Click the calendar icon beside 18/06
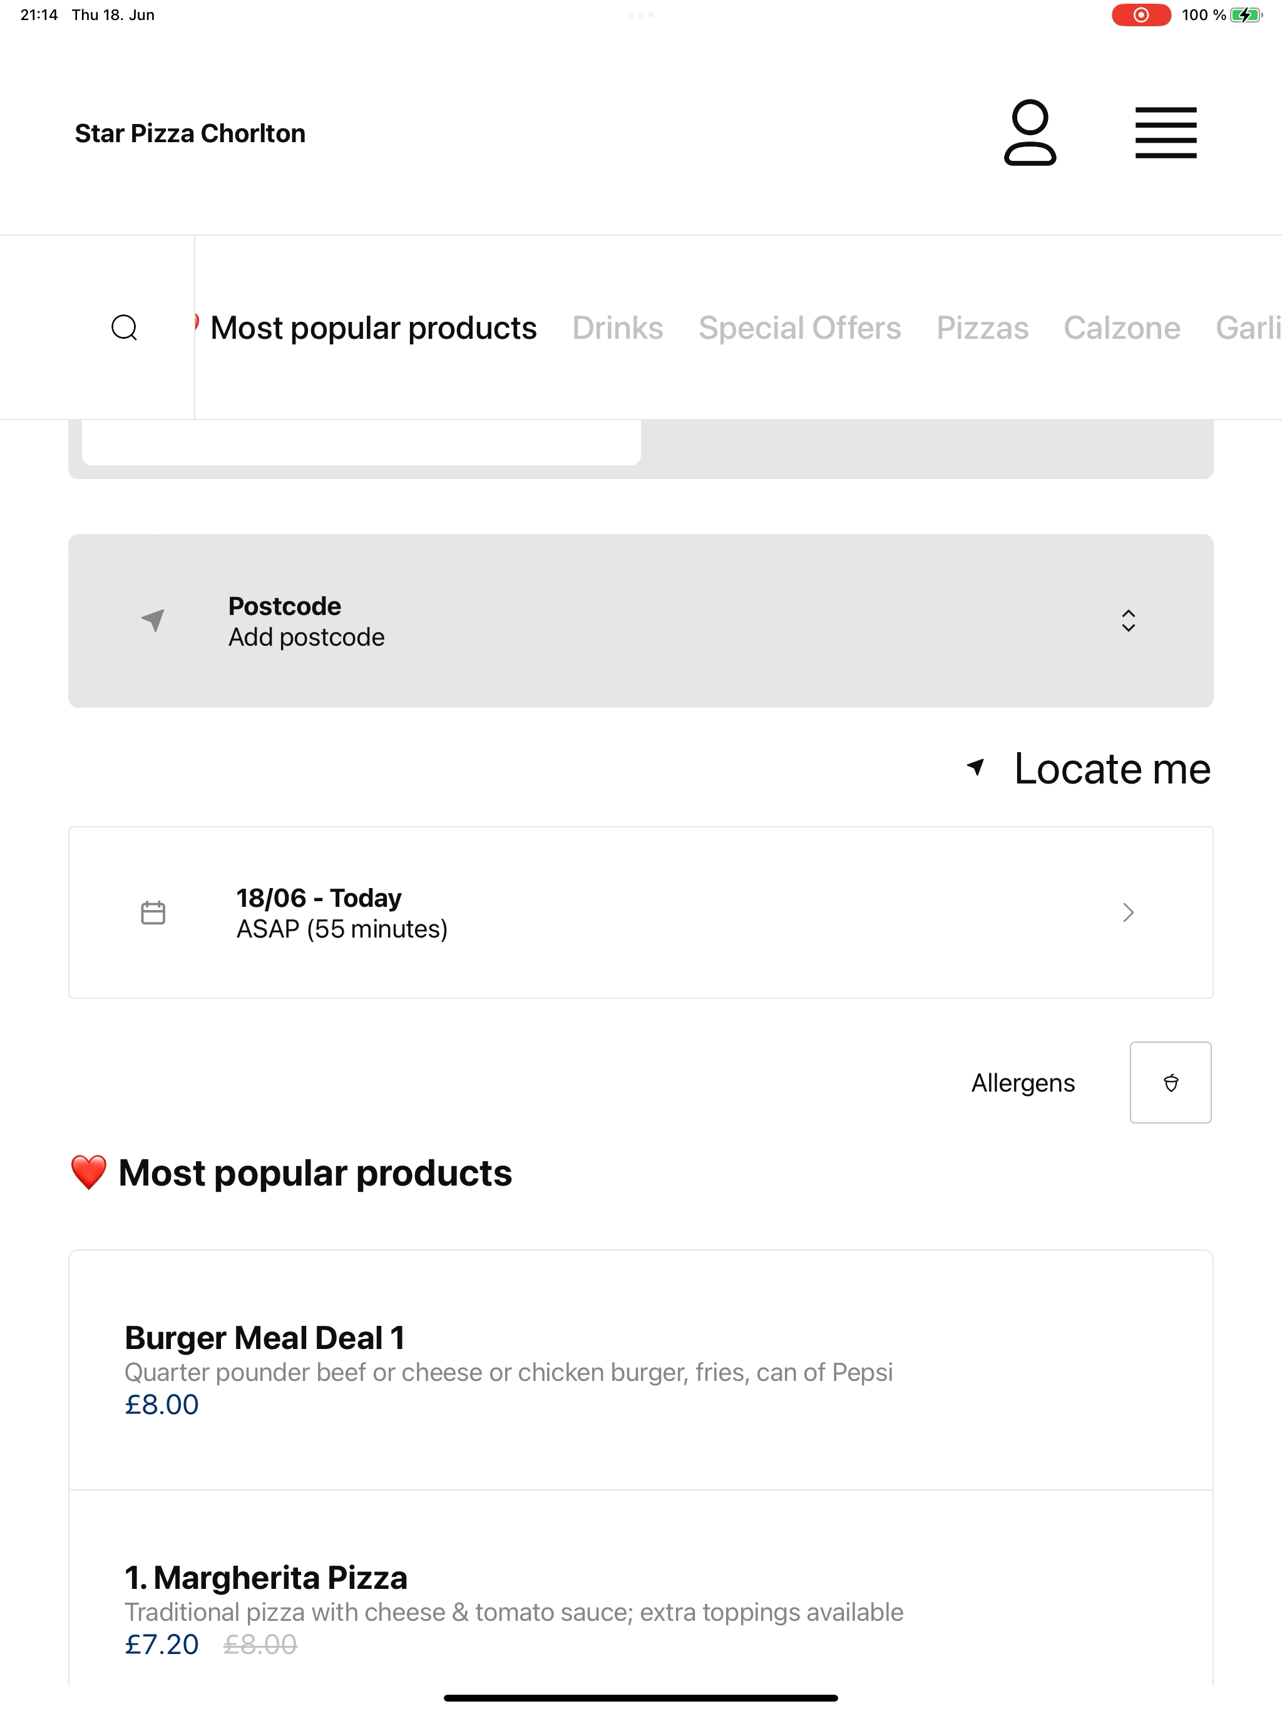The width and height of the screenshot is (1282, 1711). pyautogui.click(x=153, y=912)
